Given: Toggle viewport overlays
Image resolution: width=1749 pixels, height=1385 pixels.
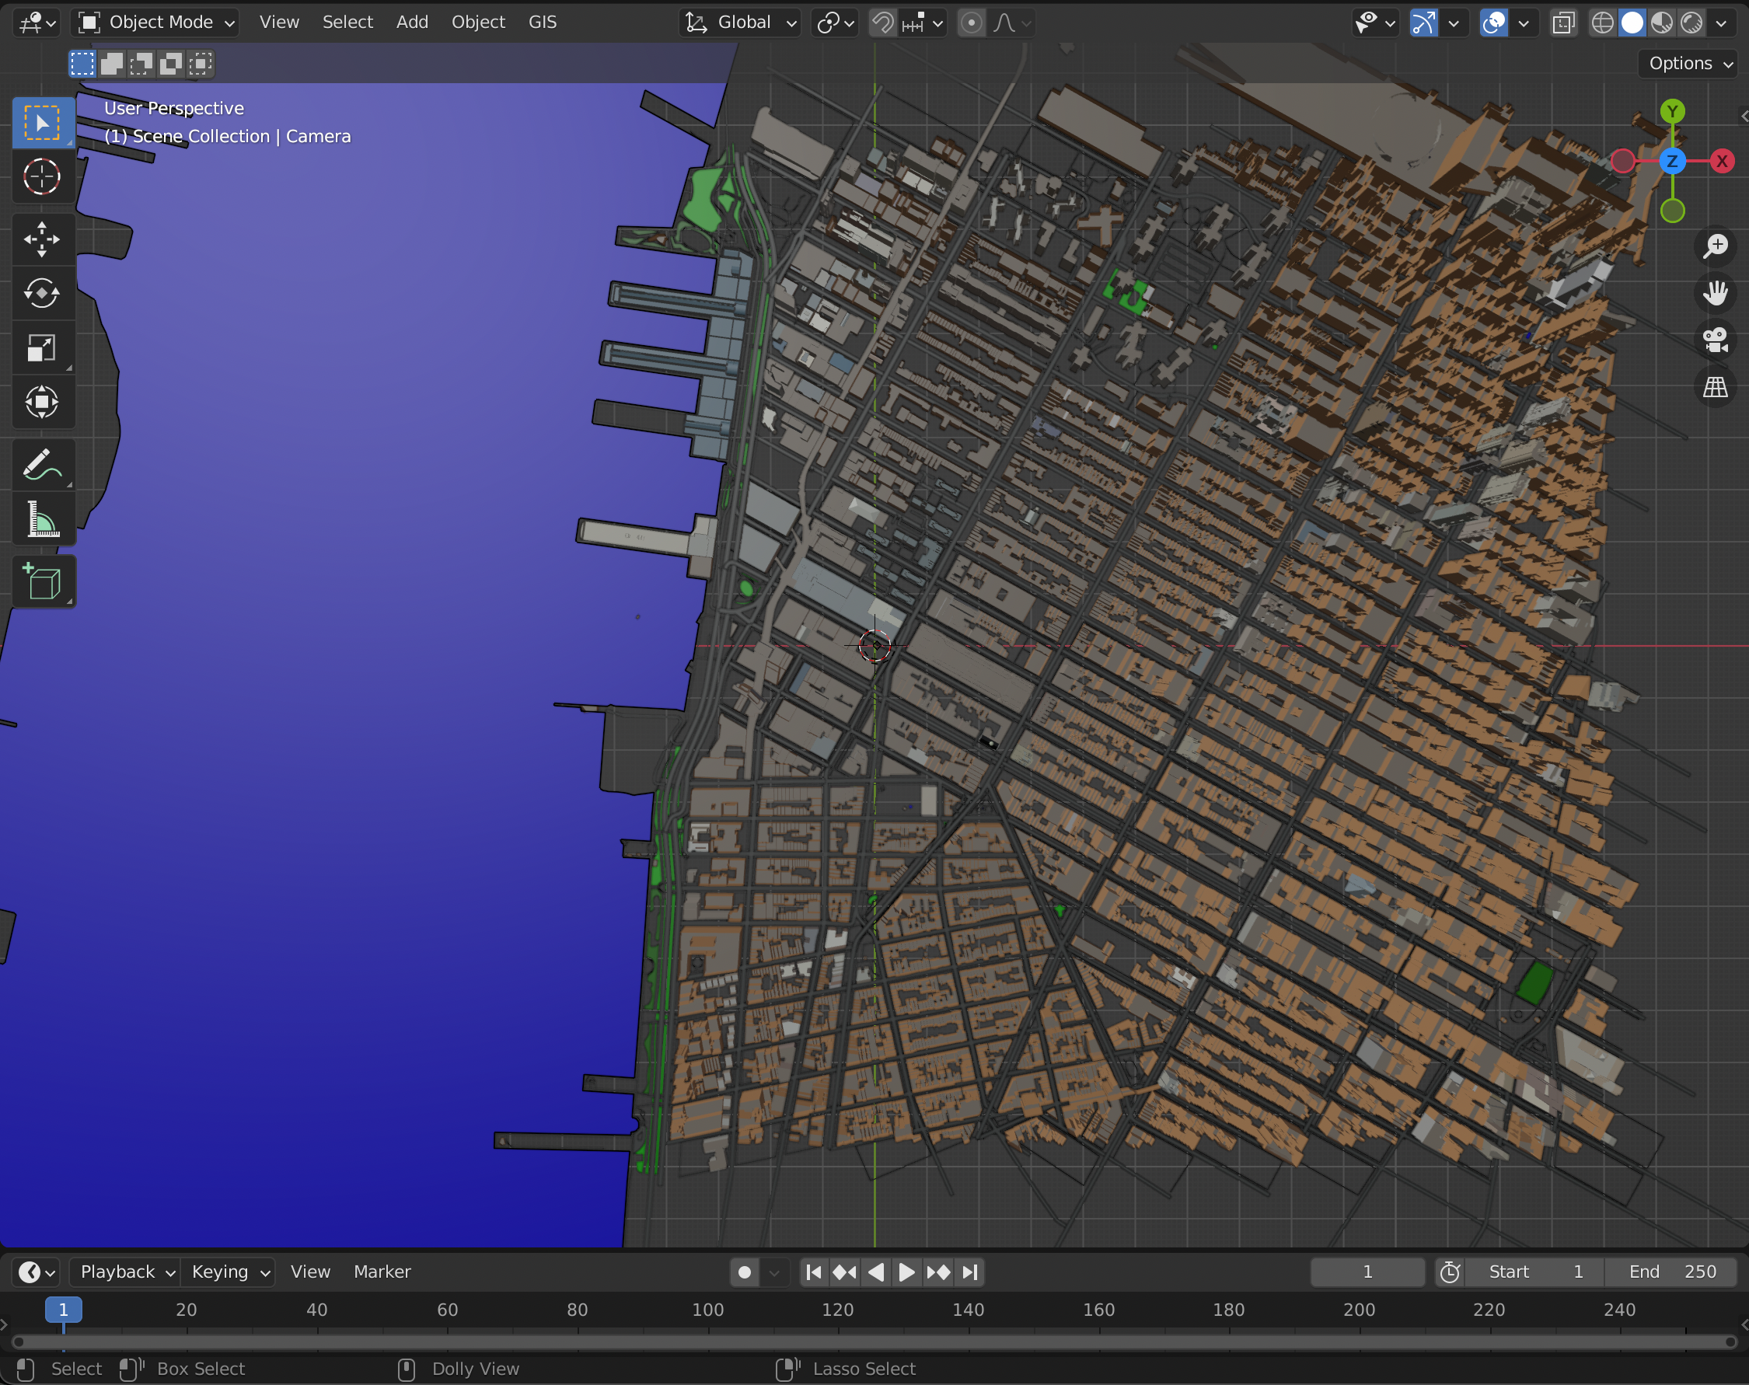Looking at the screenshot, I should [x=1493, y=23].
